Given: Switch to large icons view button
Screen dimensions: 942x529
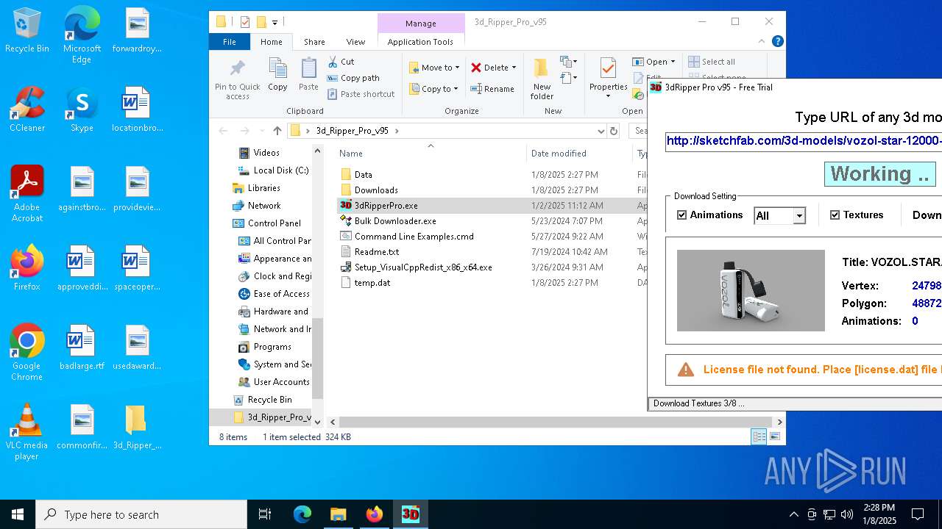Looking at the screenshot, I should point(774,436).
